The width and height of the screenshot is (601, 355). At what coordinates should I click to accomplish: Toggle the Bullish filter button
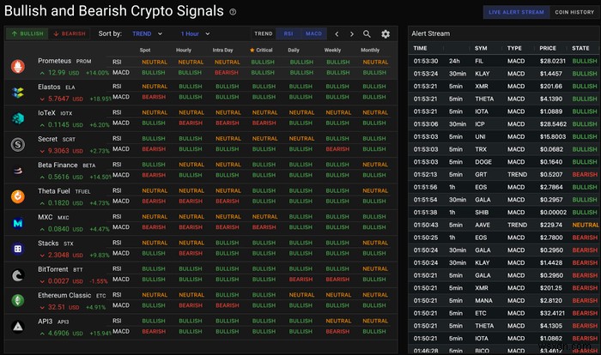(27, 33)
